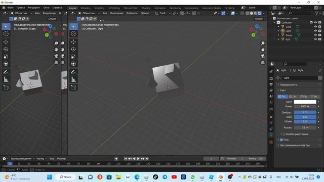
Task: Open the Воспроизведение timeline dropdown
Action: point(22,159)
